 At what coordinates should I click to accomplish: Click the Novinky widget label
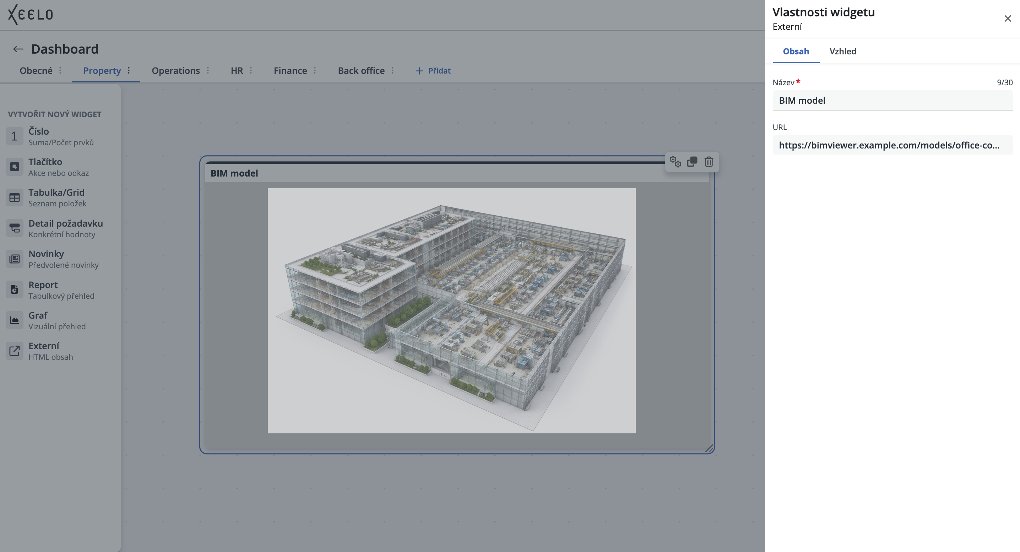coord(46,254)
